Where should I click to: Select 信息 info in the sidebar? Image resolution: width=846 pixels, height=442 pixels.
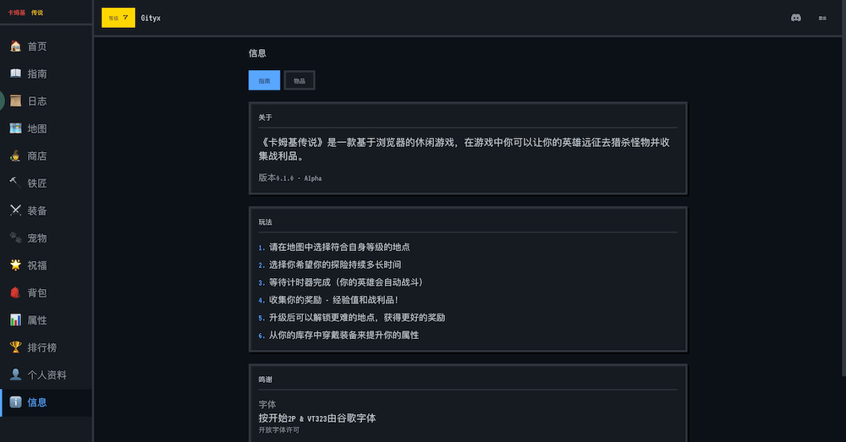tap(36, 402)
